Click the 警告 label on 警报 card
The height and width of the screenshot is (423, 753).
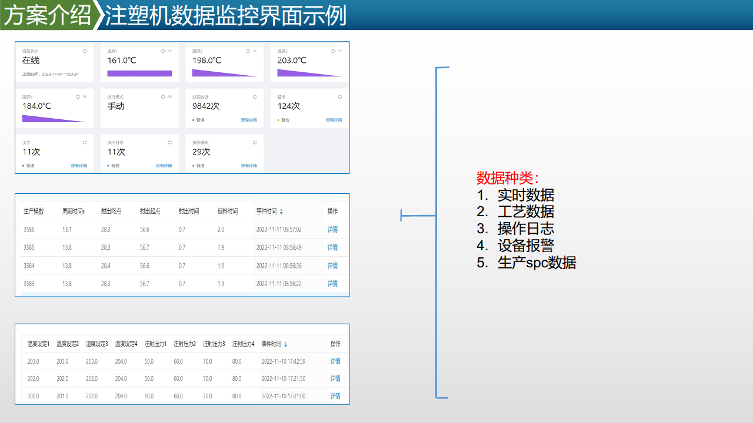(x=285, y=120)
